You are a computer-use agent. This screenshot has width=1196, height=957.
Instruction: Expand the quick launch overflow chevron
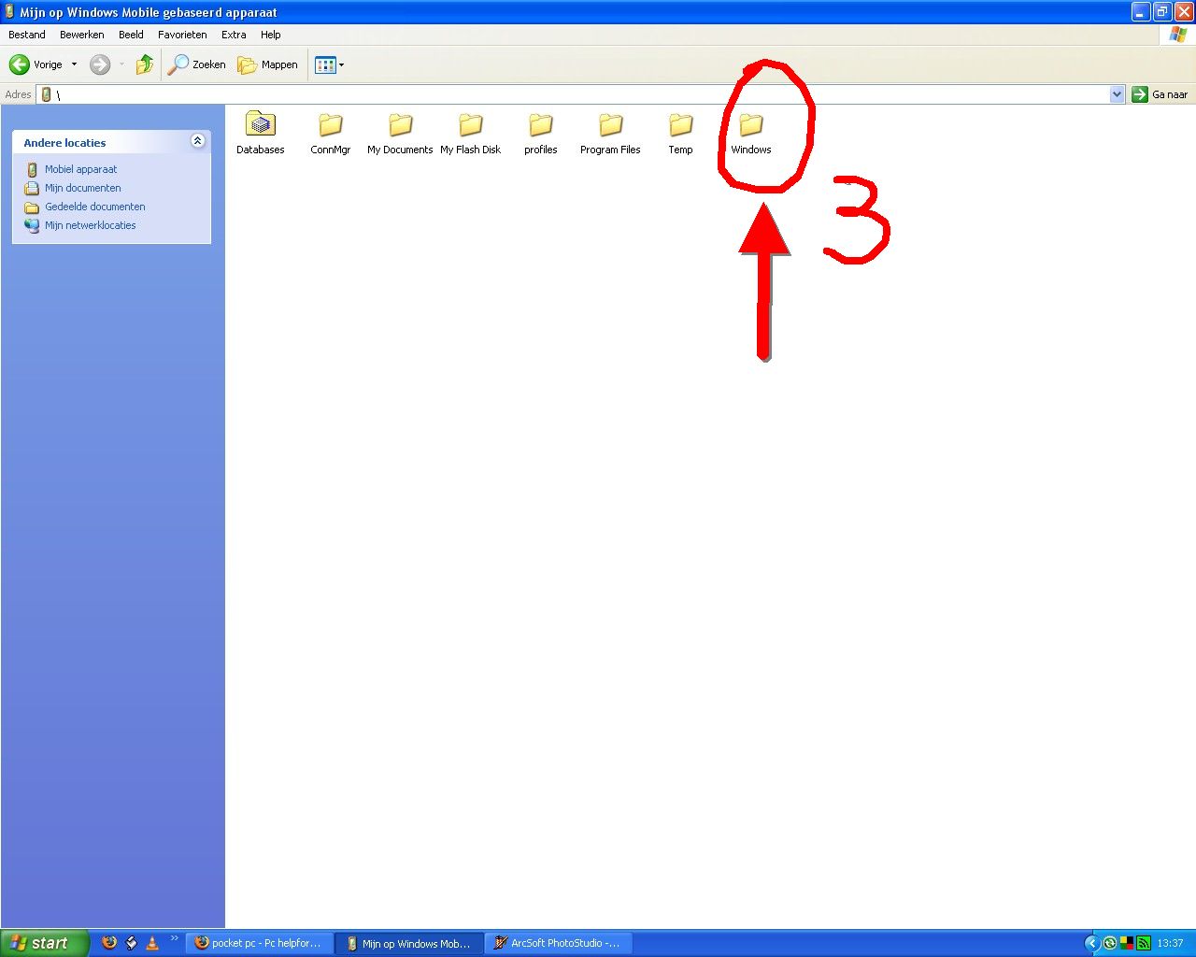click(174, 939)
